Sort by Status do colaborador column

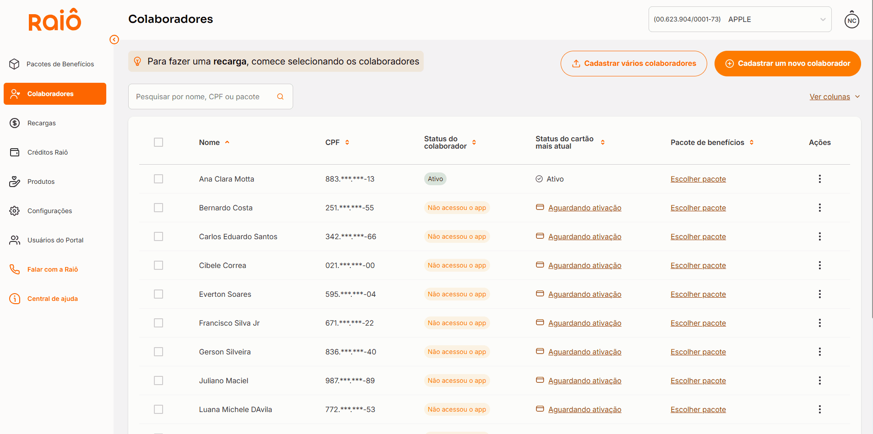coord(474,142)
